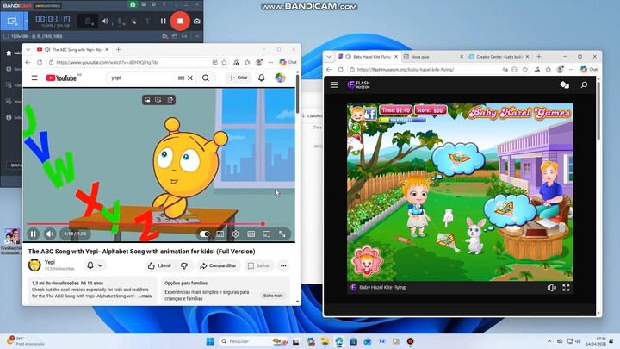The height and width of the screenshot is (349, 620).
Task: Open YouTube player settings gear
Action: pos(235,234)
